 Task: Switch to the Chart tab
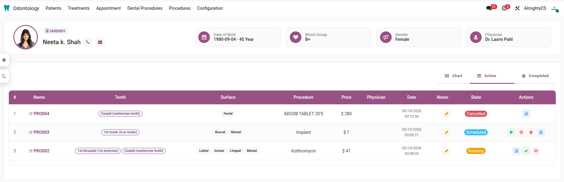point(454,76)
